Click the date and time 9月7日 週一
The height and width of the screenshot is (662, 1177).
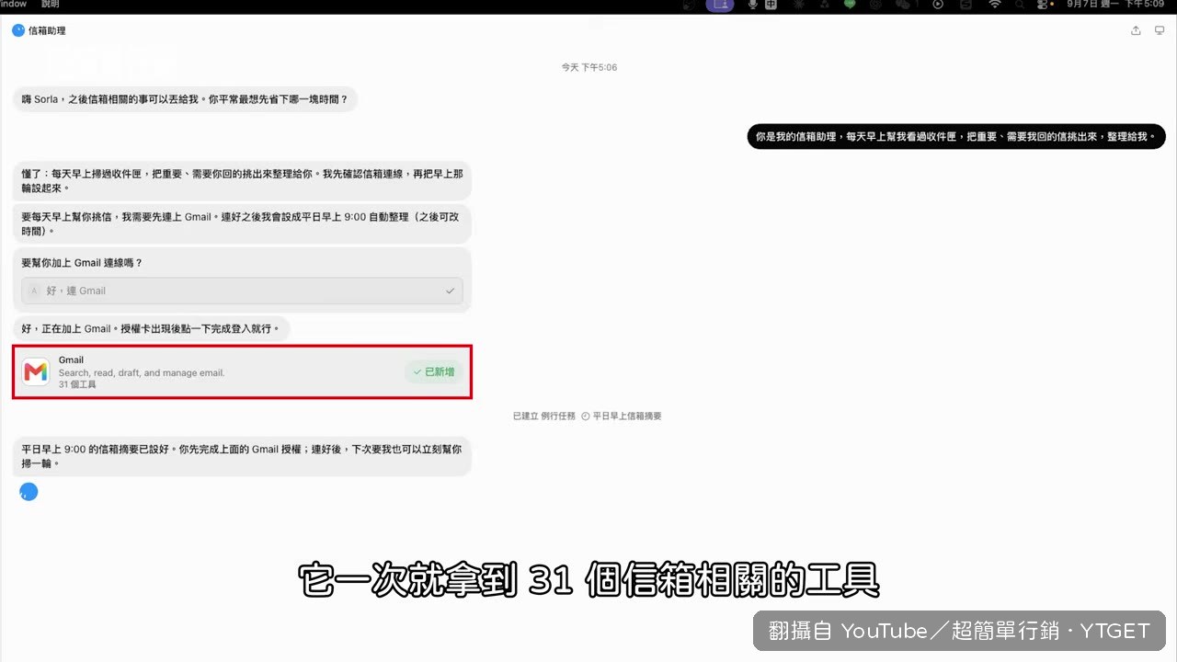(1093, 5)
